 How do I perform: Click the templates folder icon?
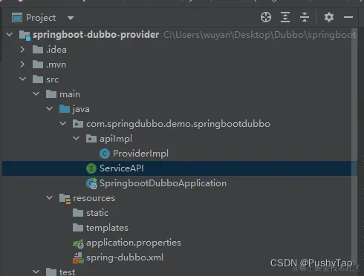click(x=78, y=228)
